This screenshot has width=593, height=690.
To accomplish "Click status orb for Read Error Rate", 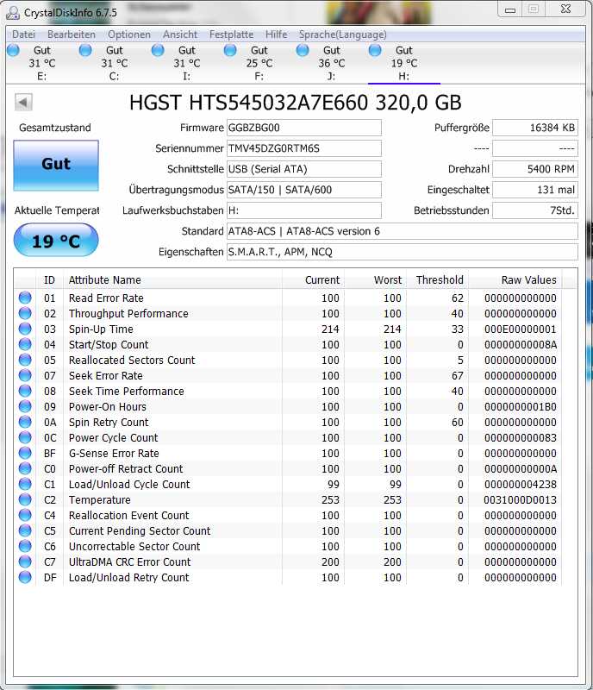I will tap(25, 298).
